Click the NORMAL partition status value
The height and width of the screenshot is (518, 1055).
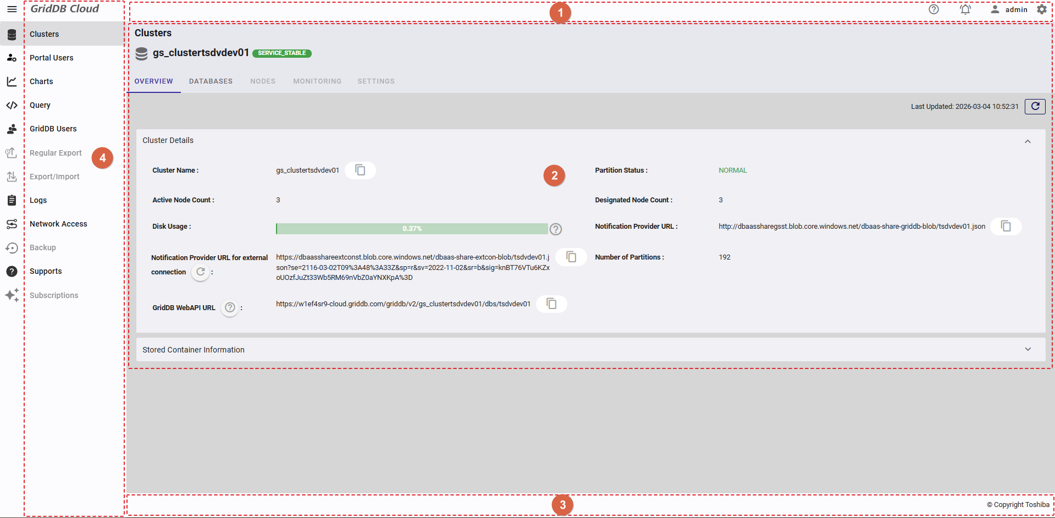point(733,170)
